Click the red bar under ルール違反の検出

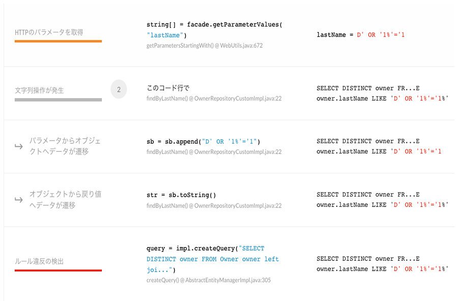coord(58,270)
